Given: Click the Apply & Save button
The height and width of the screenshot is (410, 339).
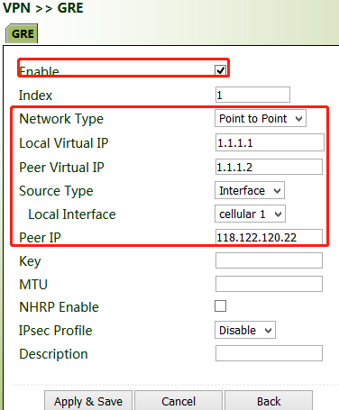Looking at the screenshot, I should 88,401.
